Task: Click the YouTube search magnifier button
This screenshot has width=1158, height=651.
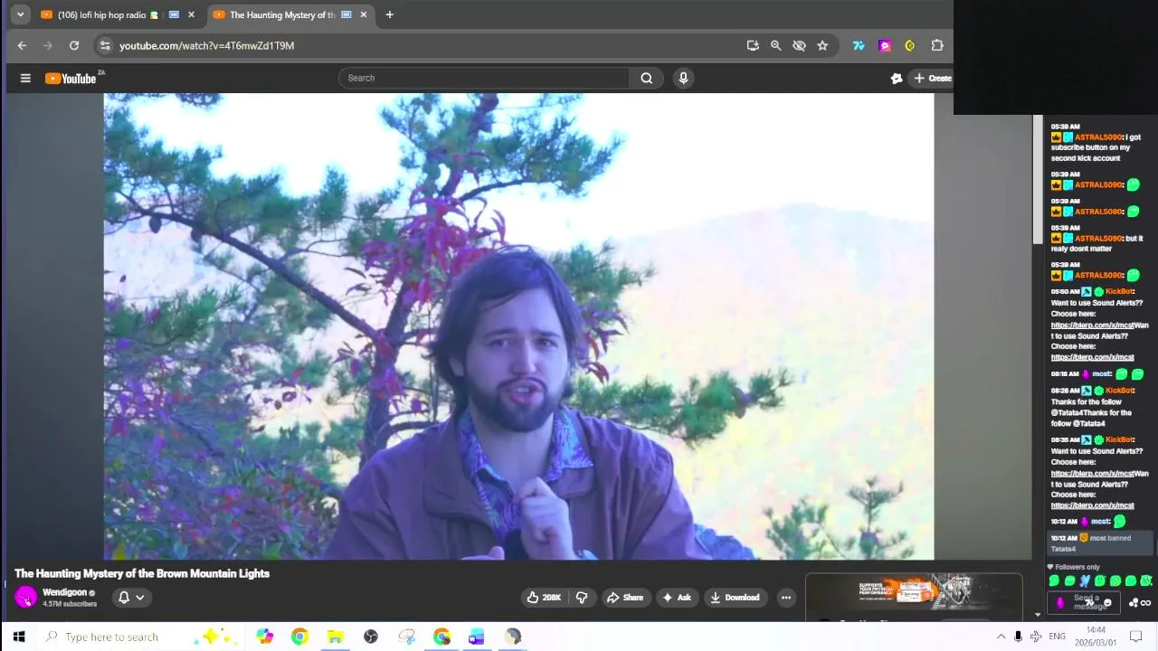Action: click(x=647, y=78)
